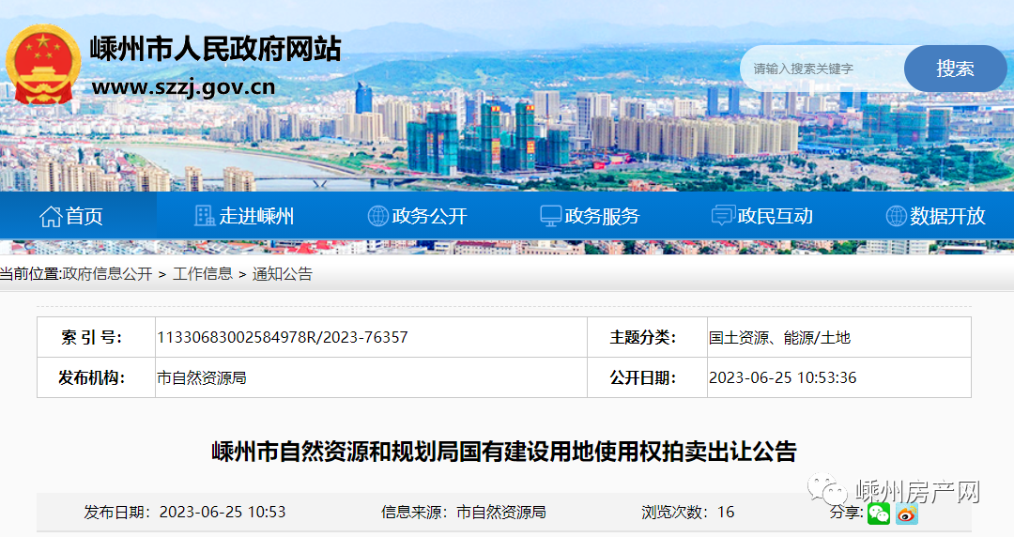Click the house icon beside 首页
Image resolution: width=1014 pixels, height=537 pixels.
click(x=51, y=216)
